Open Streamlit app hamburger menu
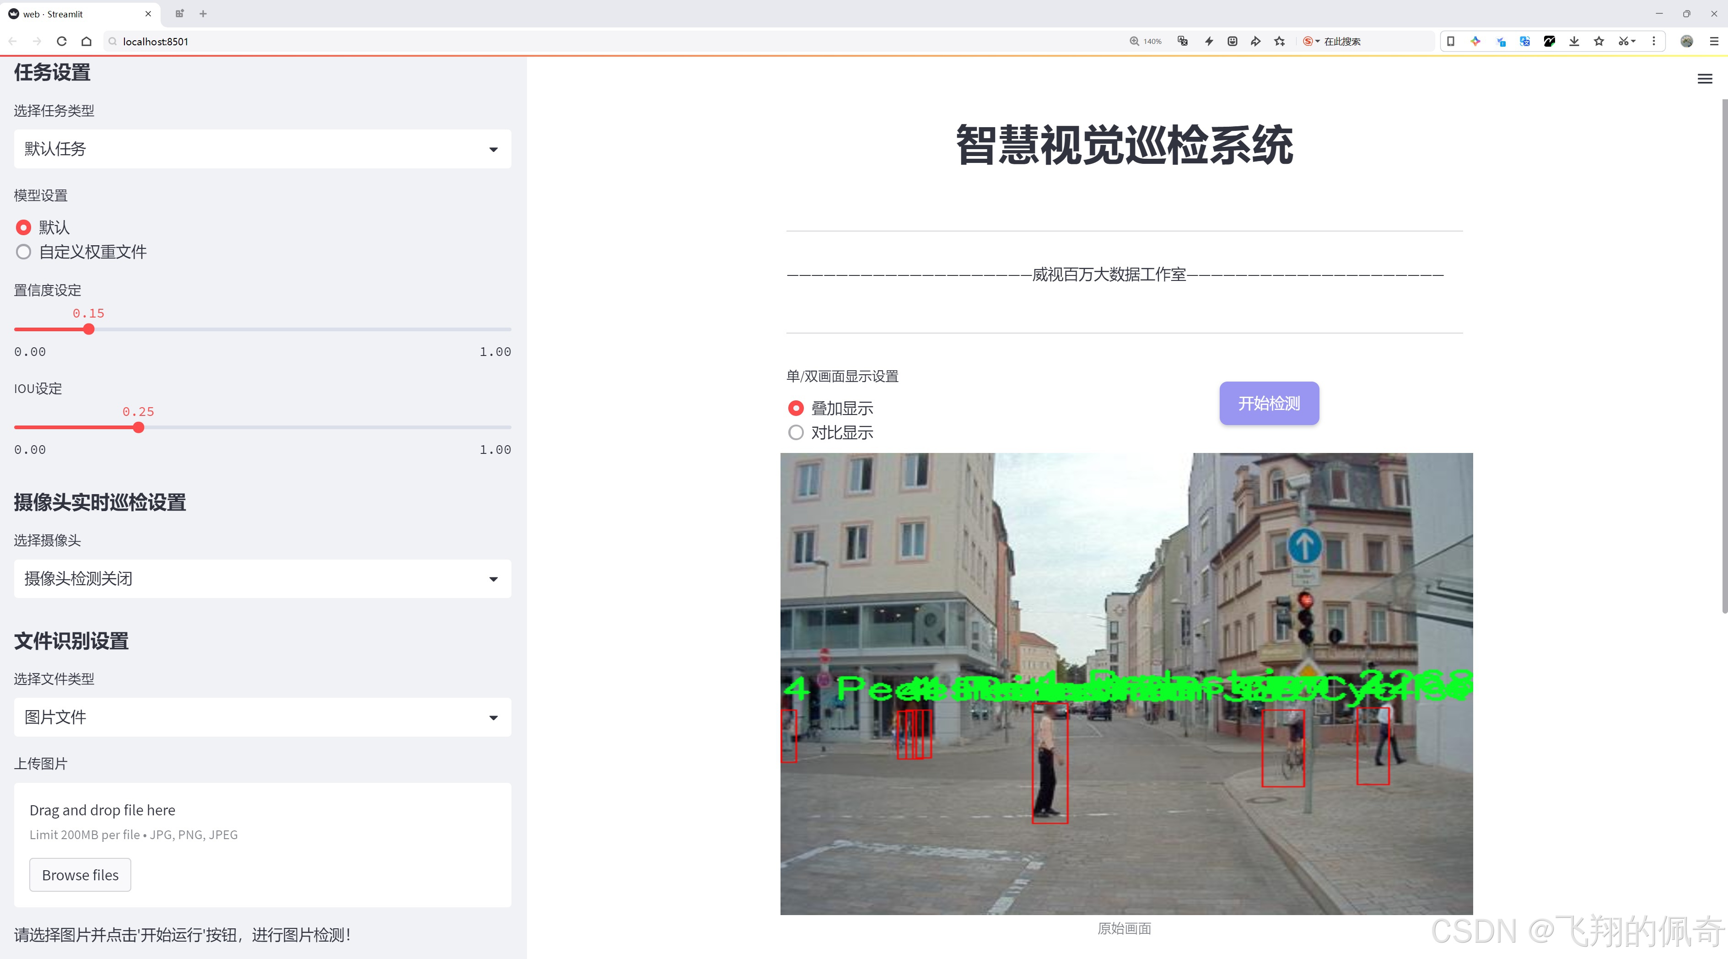The height and width of the screenshot is (959, 1728). point(1705,79)
